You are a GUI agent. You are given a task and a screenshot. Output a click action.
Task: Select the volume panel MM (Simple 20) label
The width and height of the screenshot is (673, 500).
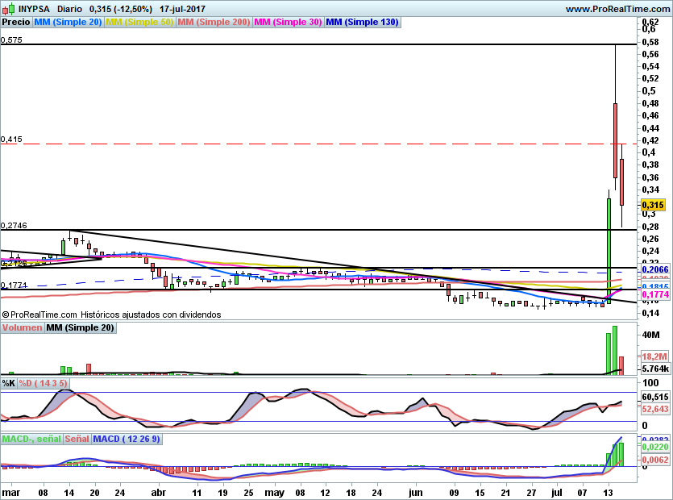pos(80,327)
